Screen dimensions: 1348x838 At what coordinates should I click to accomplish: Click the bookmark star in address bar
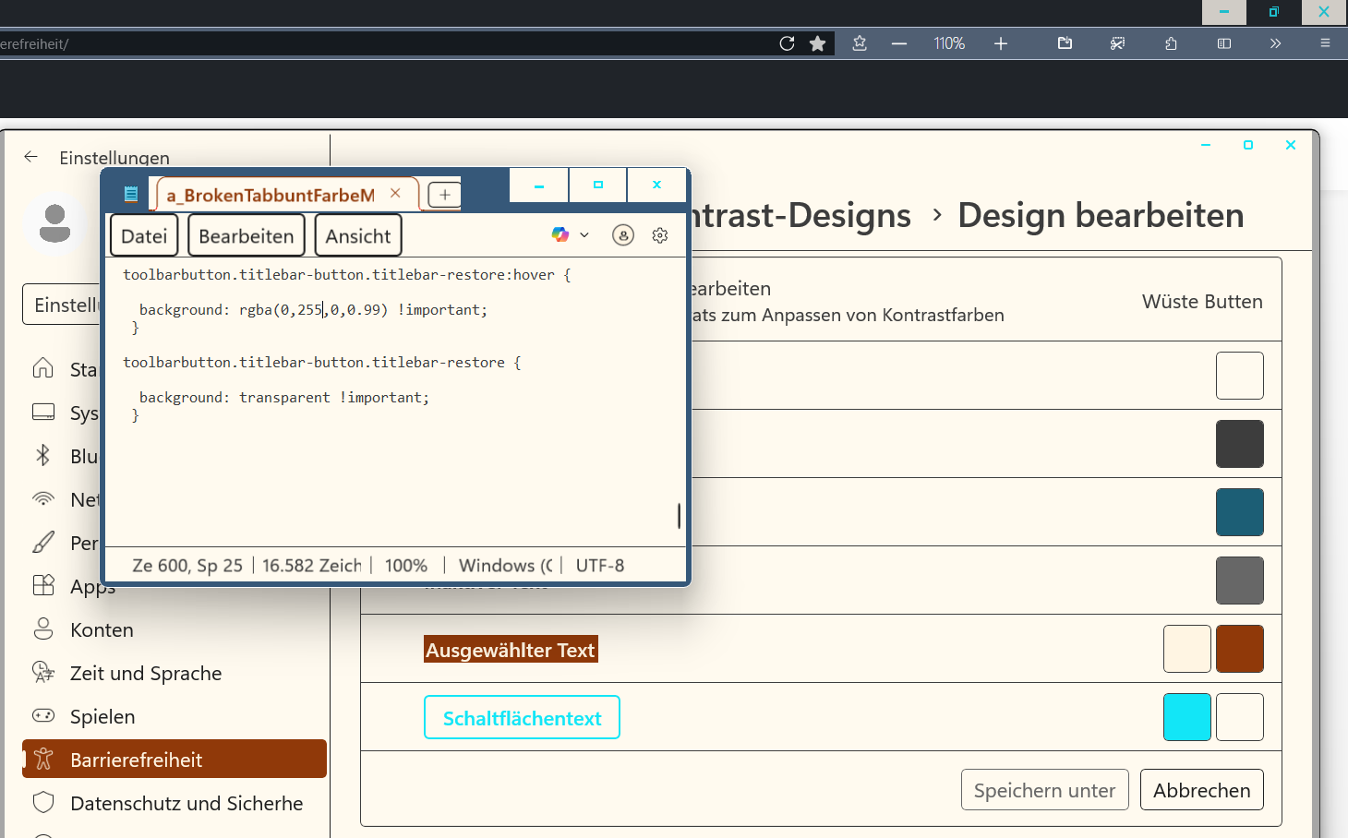(817, 43)
